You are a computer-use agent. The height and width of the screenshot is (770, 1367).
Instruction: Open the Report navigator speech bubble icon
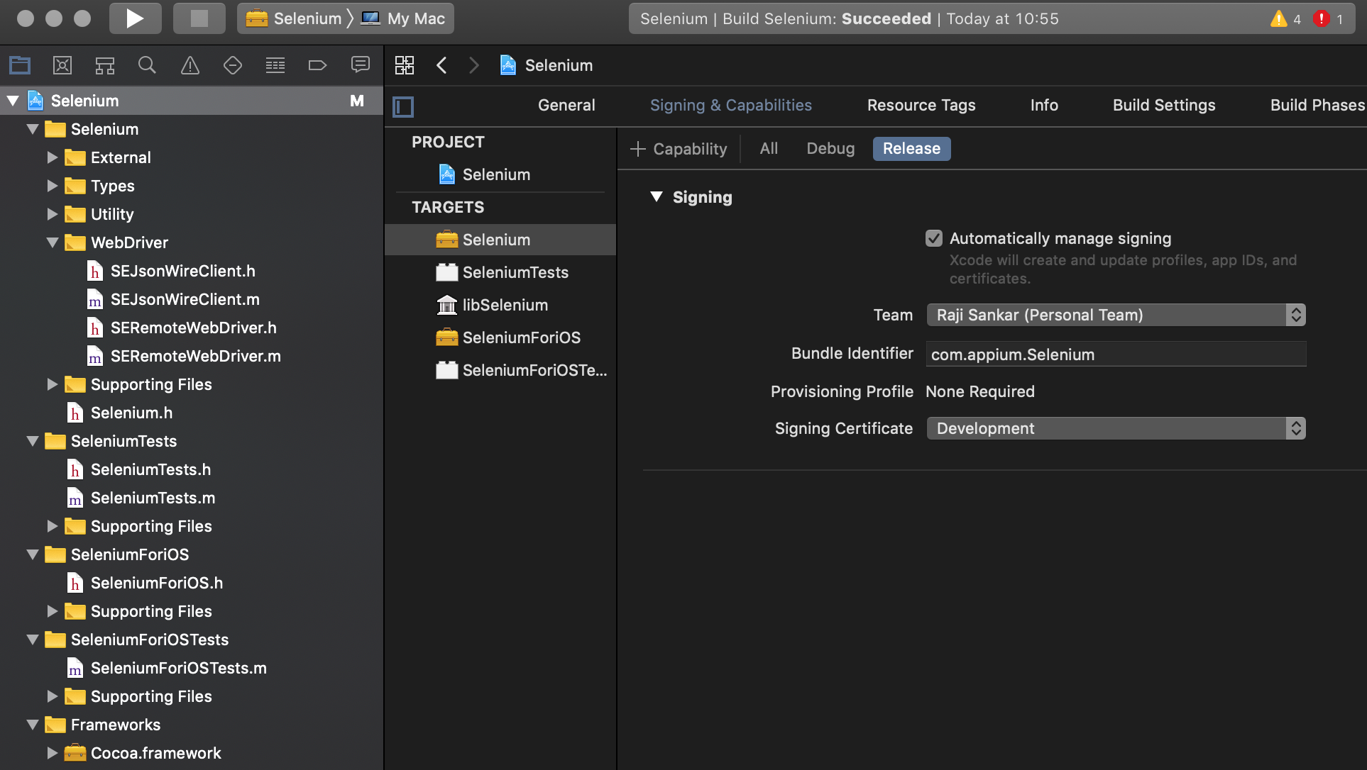pyautogui.click(x=360, y=65)
